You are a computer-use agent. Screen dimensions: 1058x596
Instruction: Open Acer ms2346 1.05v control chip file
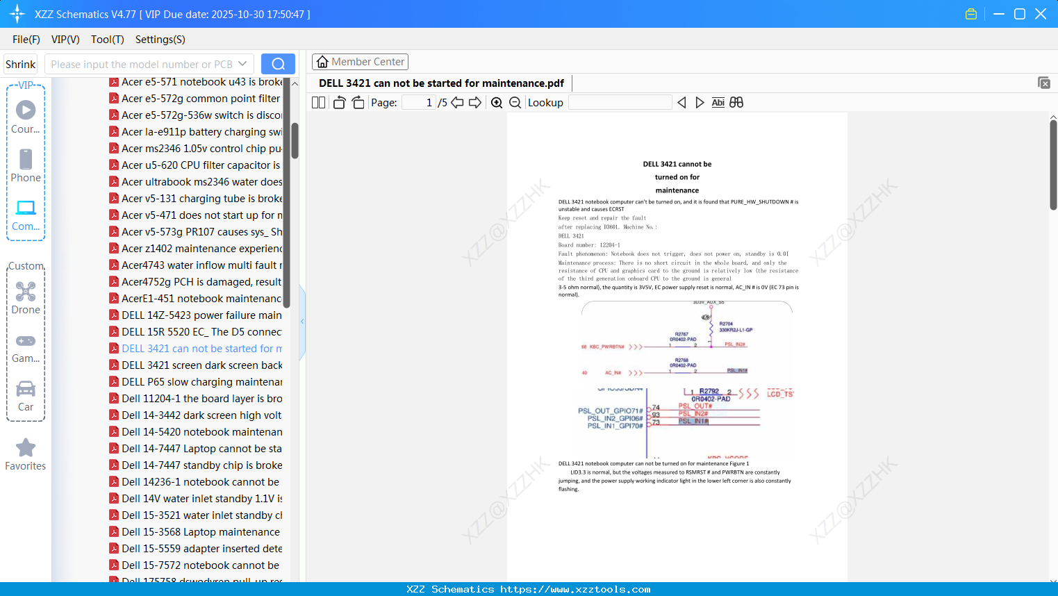[195, 149]
